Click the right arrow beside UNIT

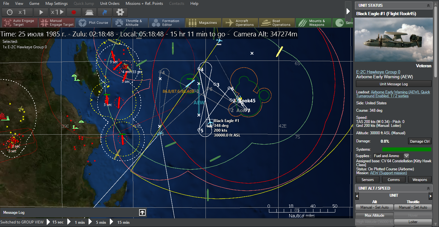430,196
